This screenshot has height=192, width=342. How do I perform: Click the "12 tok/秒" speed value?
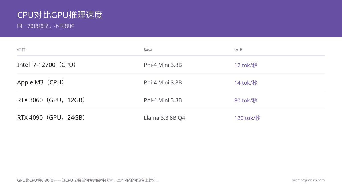[246, 65]
